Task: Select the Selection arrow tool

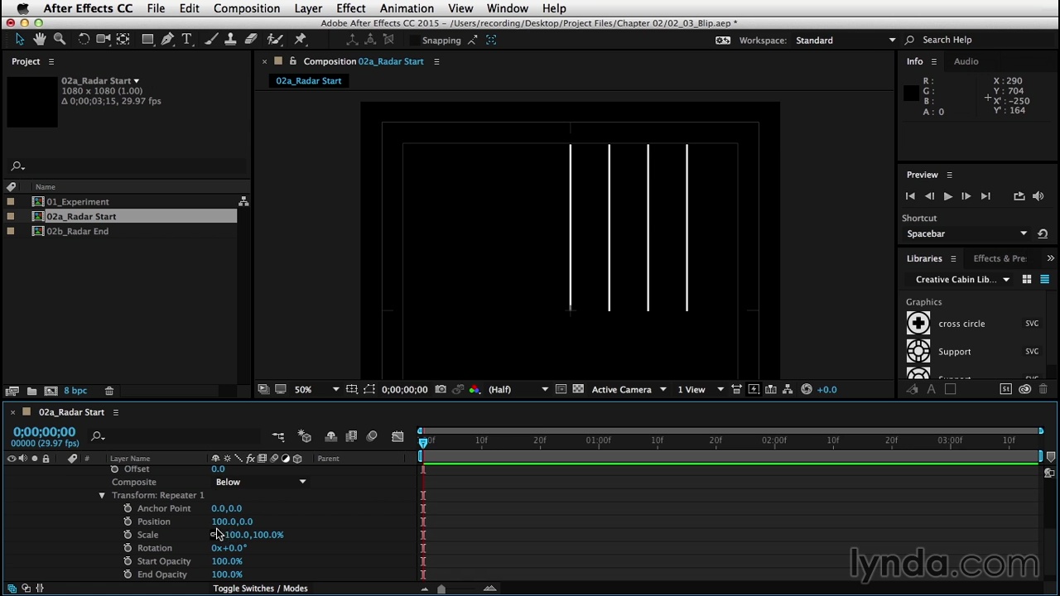Action: [x=20, y=39]
